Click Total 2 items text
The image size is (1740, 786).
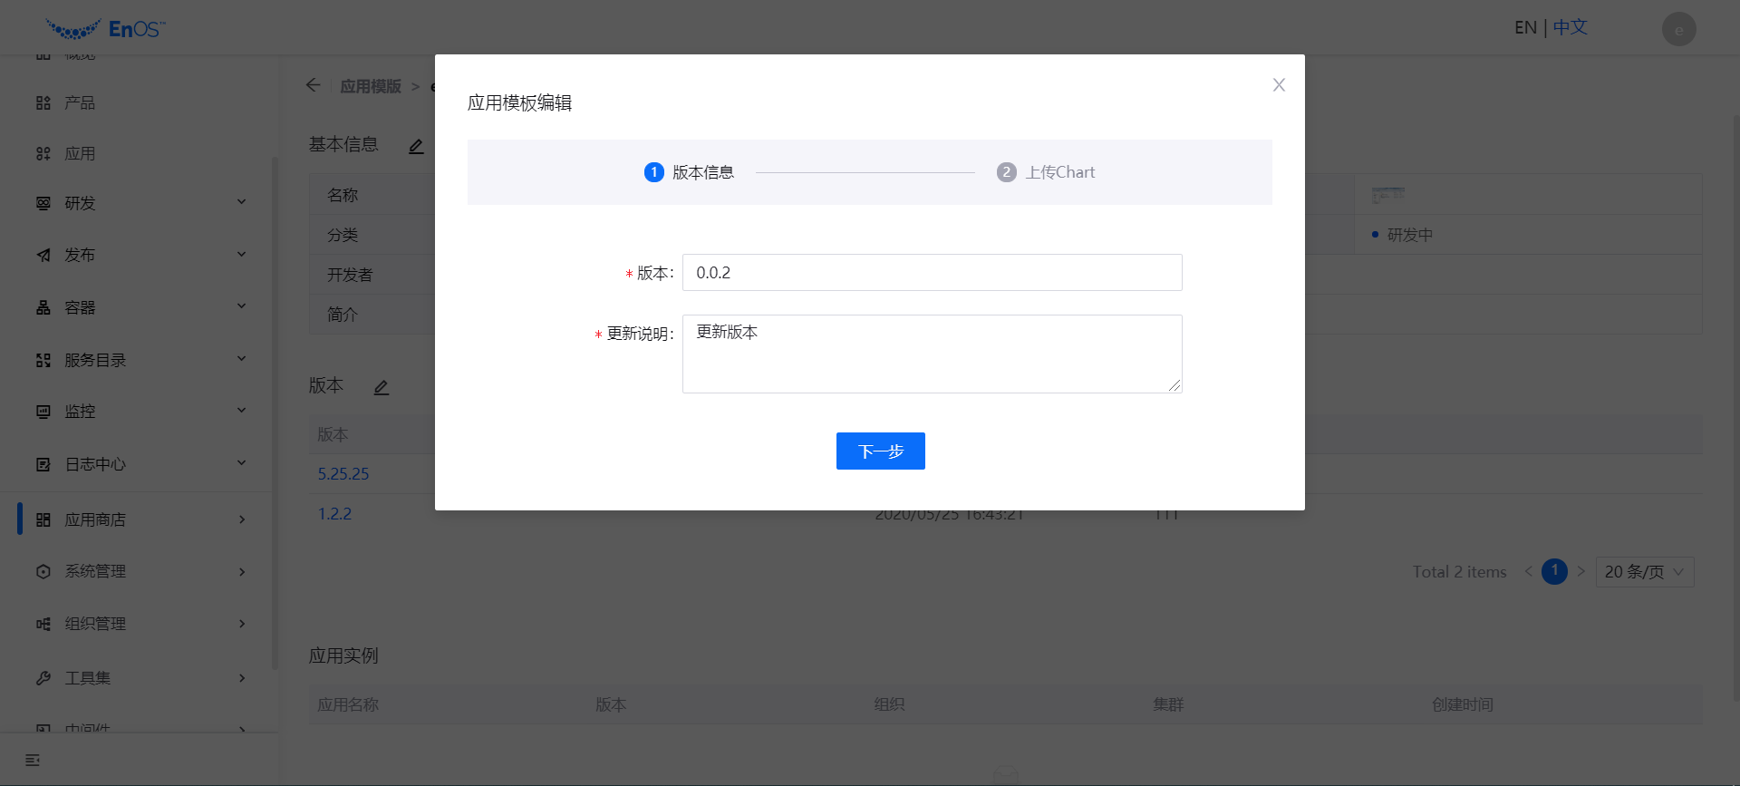[1459, 572]
